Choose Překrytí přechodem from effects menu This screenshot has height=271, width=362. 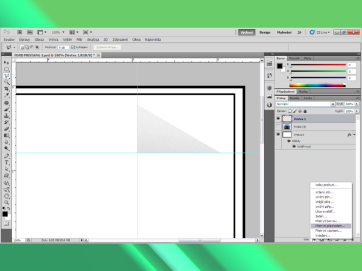pyautogui.click(x=329, y=226)
